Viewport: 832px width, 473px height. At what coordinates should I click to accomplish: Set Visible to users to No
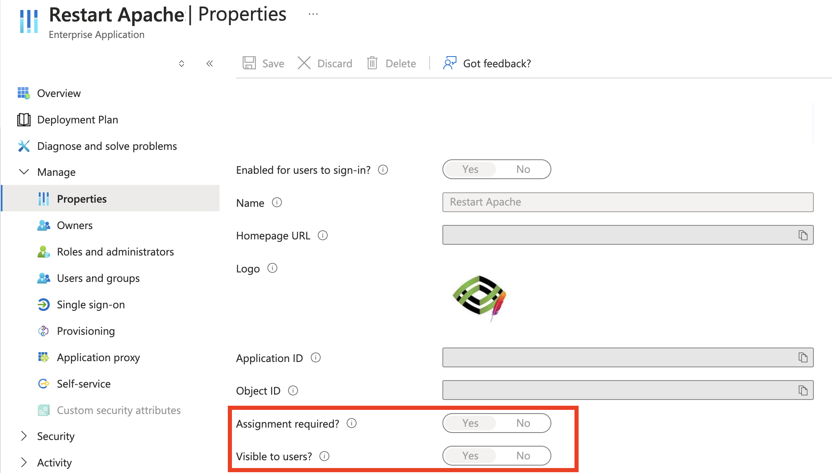click(523, 456)
